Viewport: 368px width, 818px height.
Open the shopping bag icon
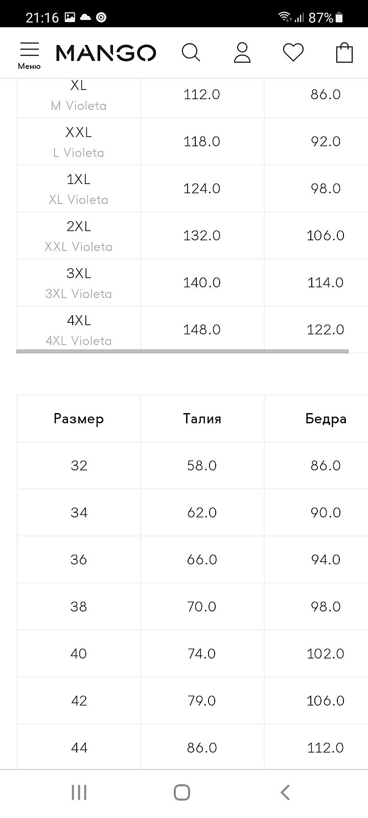click(x=344, y=52)
